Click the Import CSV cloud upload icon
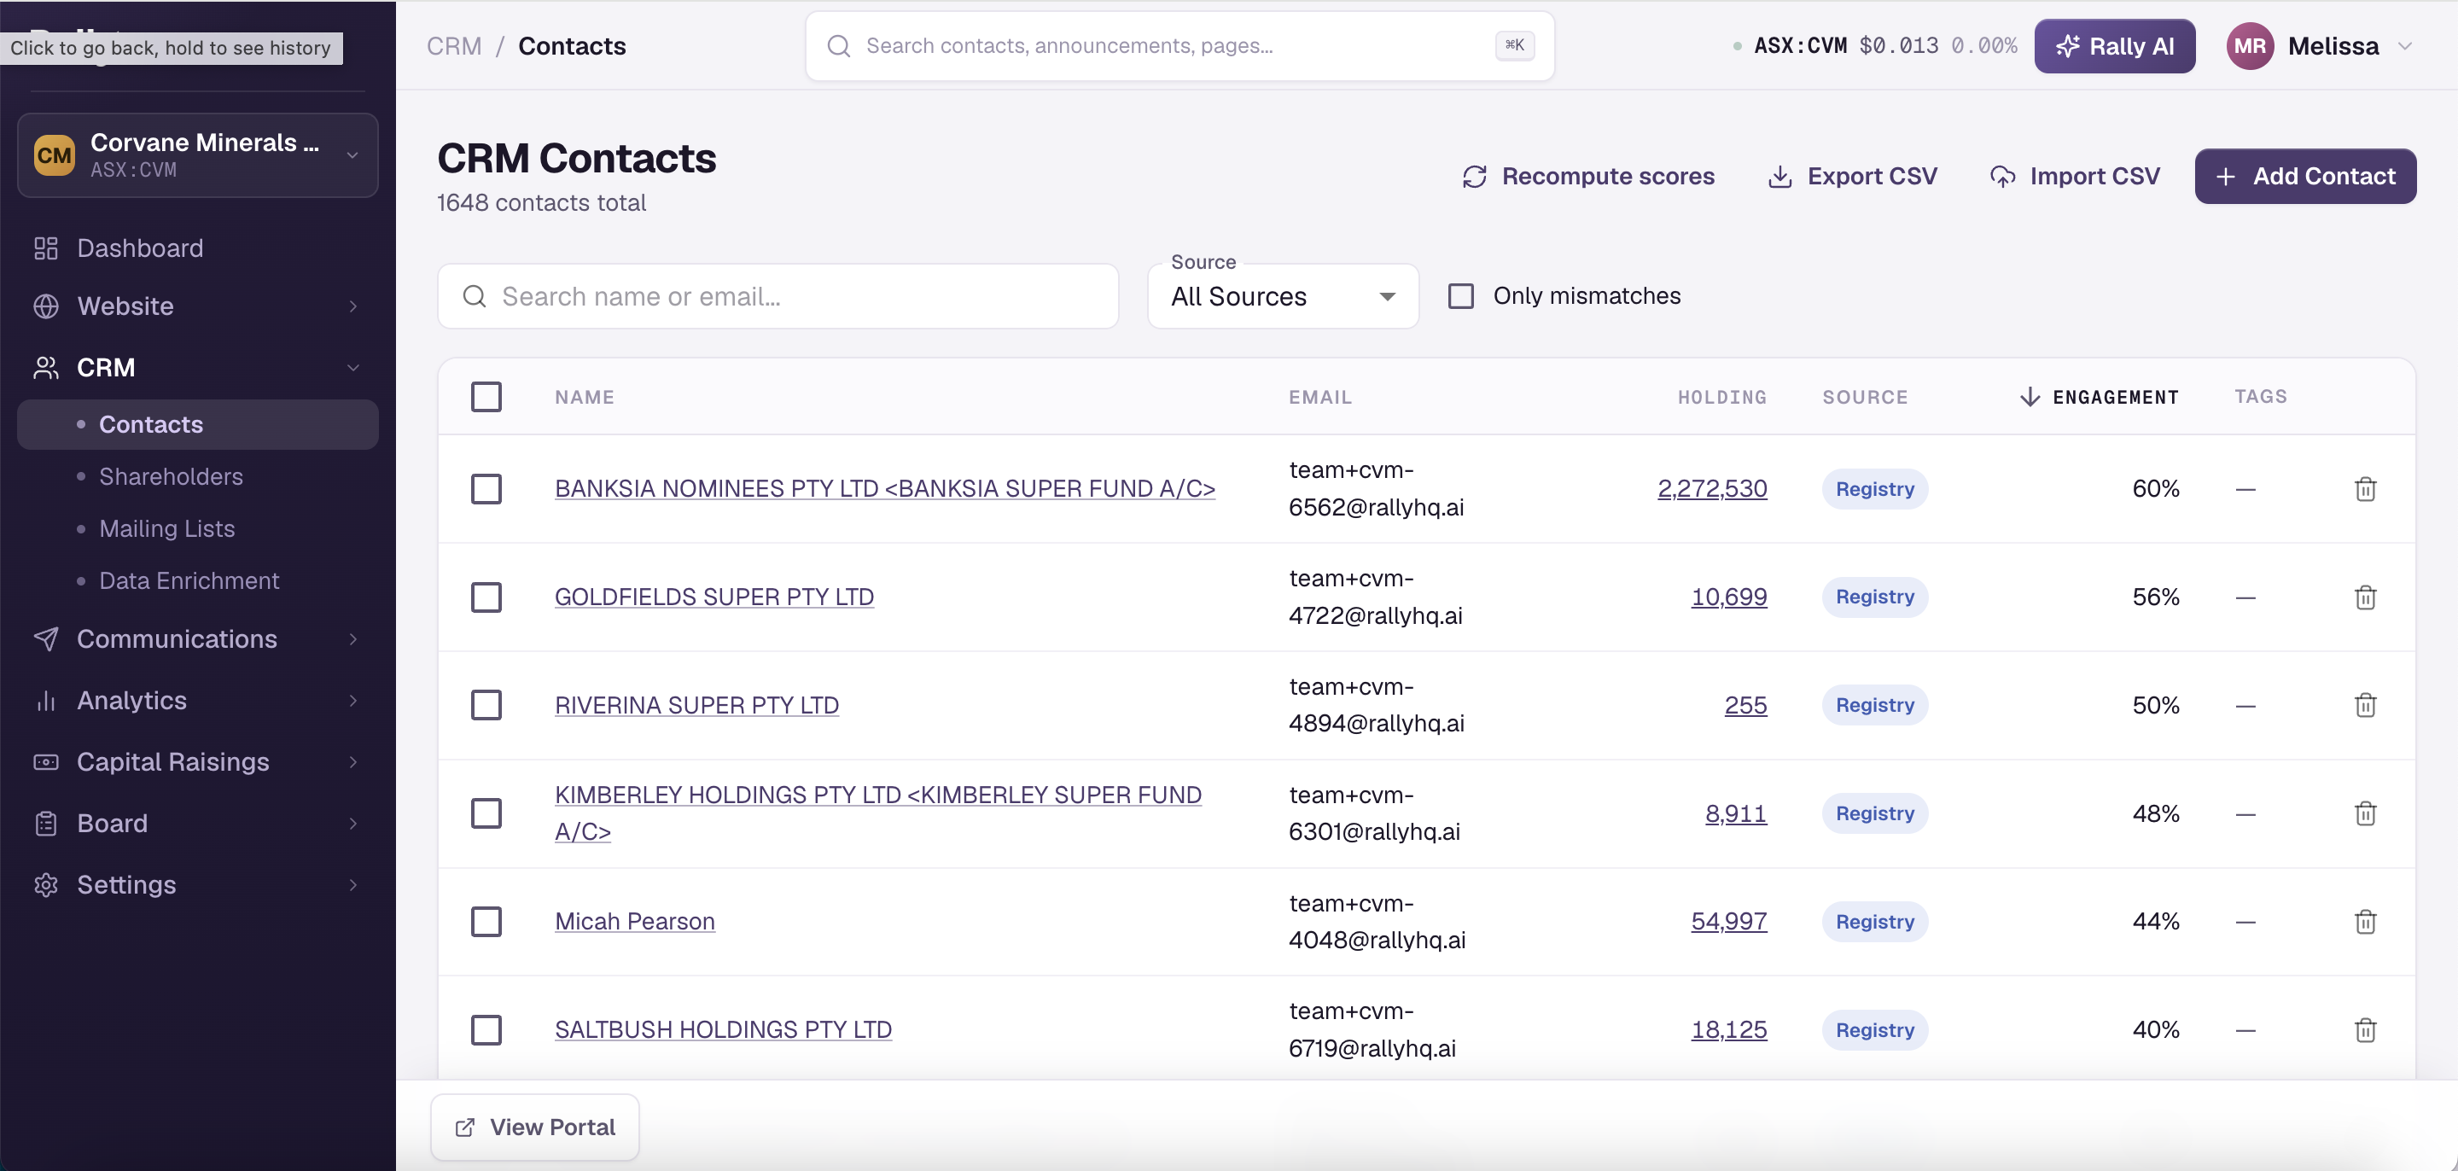 2002,177
